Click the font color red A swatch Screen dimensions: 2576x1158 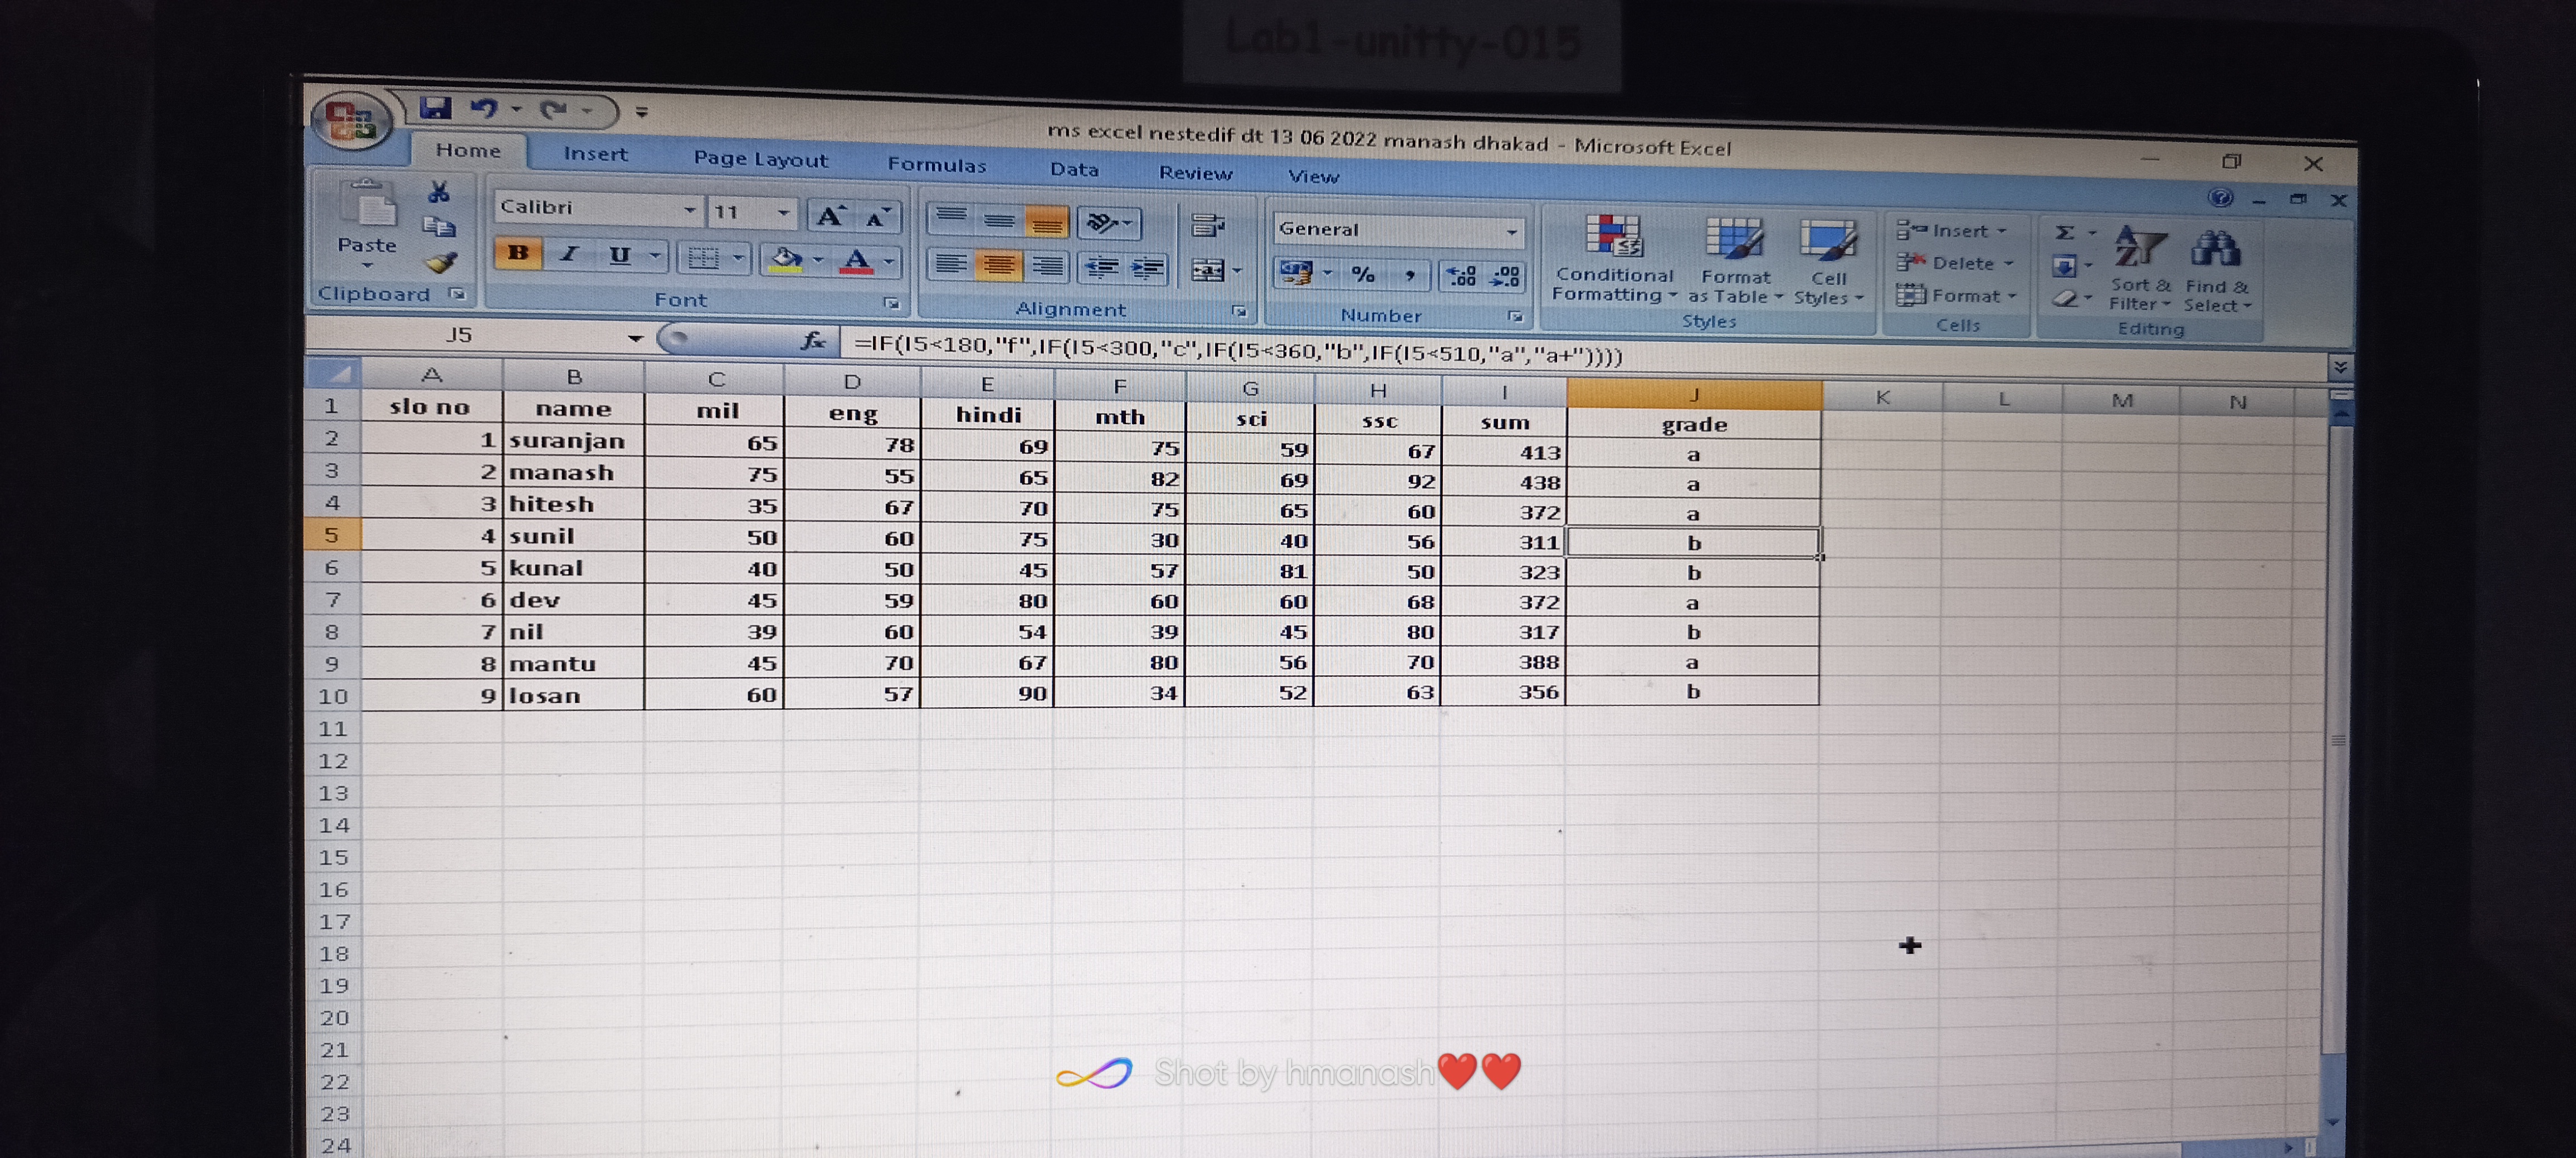pos(856,261)
